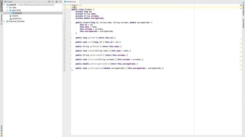Close the Student.java tab
The height and width of the screenshot is (137, 245).
(x=77, y=2)
